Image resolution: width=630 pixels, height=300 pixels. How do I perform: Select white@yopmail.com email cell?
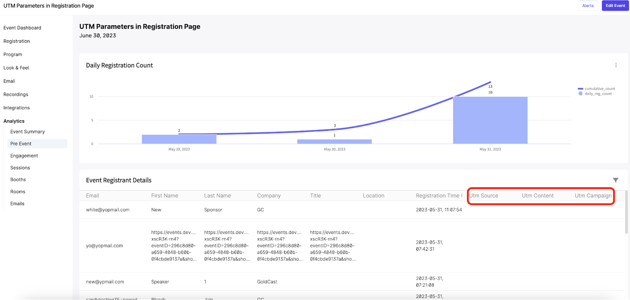click(x=107, y=210)
